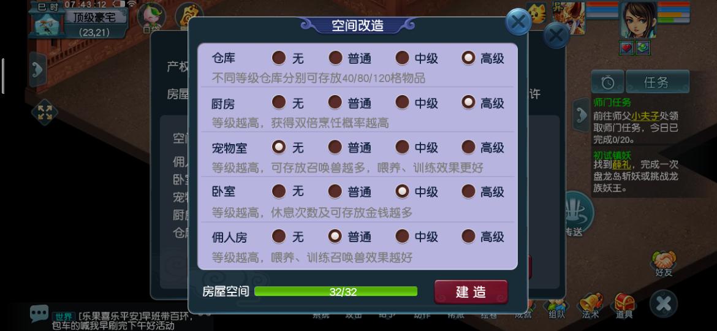Click the 建造 build button
717x331 pixels.
471,292
